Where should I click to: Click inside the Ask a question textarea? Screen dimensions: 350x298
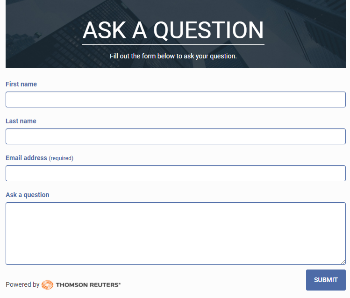tap(175, 234)
